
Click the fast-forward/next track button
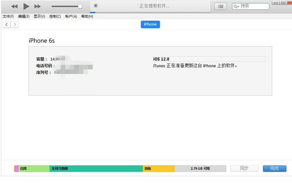(x=37, y=6)
